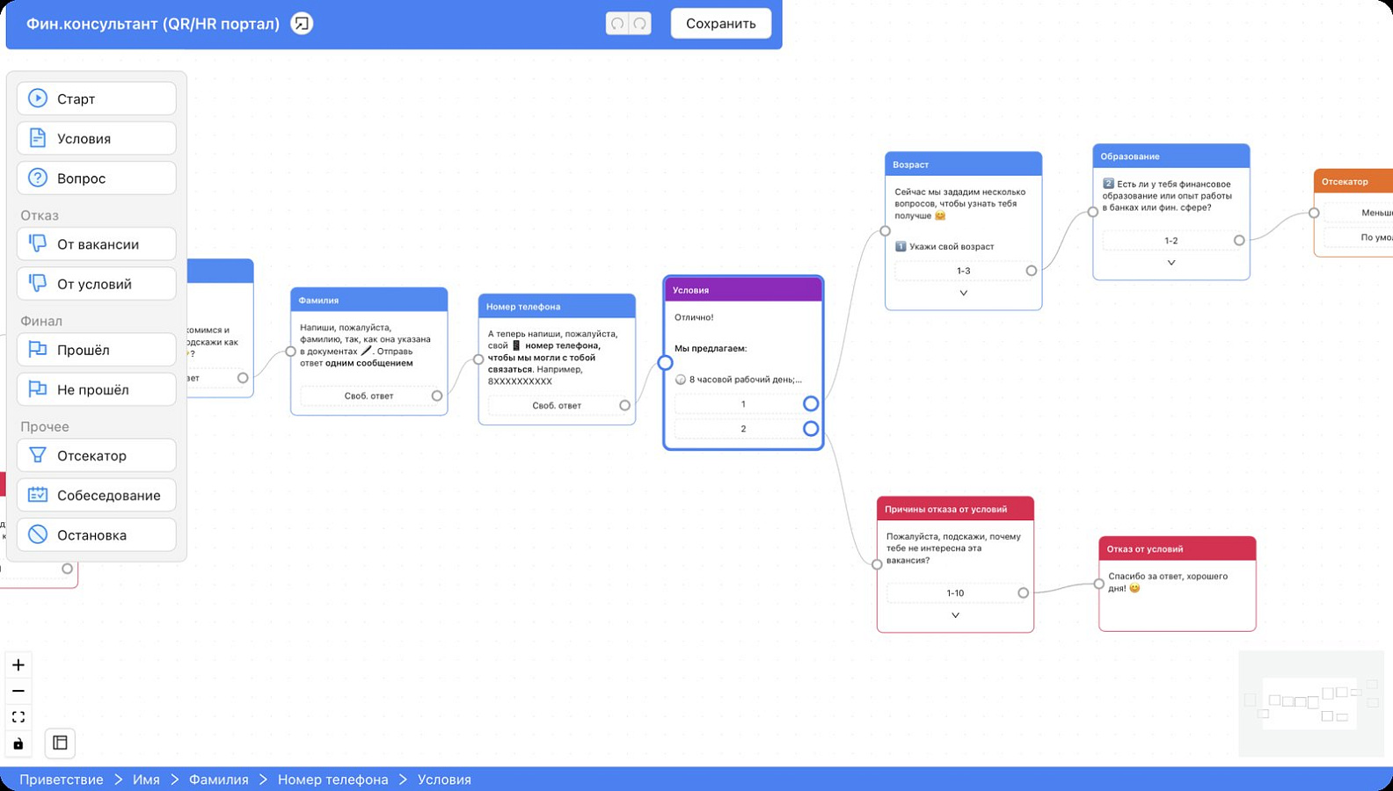Go to Имя in the breadcrumb bar

tap(146, 780)
